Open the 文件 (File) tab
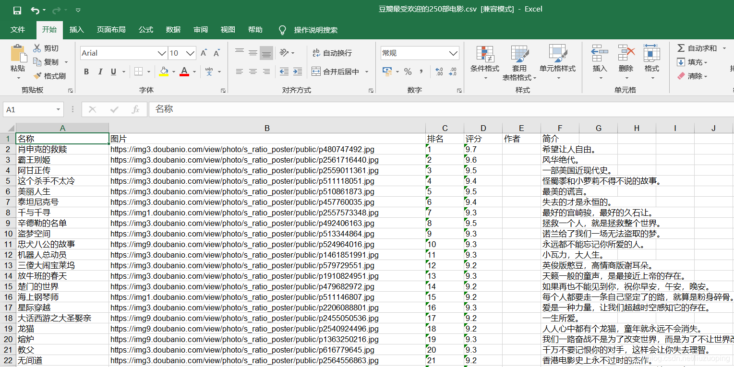The width and height of the screenshot is (734, 367). 18,30
